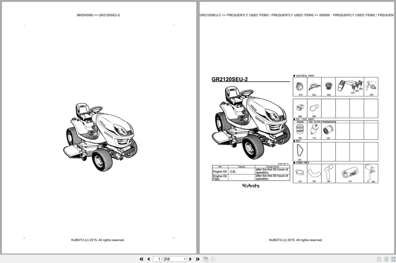The image size is (396, 263).
Task: Click the Kubota logo under the table
Action: (x=251, y=186)
